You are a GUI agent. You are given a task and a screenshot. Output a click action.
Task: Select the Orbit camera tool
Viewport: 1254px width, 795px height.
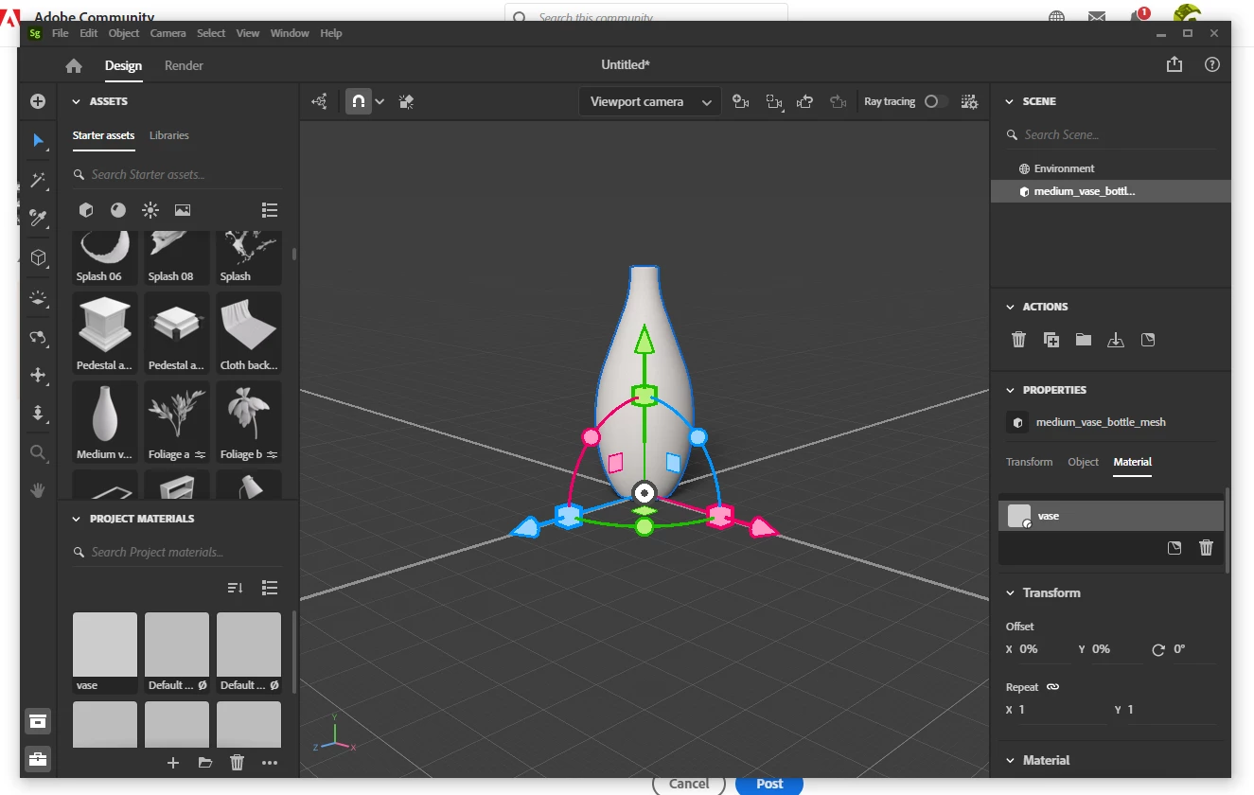[38, 336]
